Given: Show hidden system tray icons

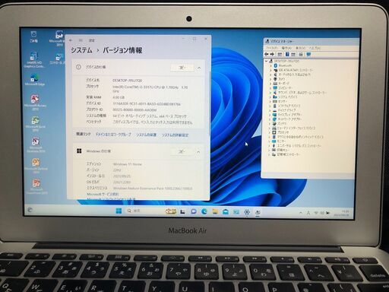Looking at the screenshot, I should point(301,213).
